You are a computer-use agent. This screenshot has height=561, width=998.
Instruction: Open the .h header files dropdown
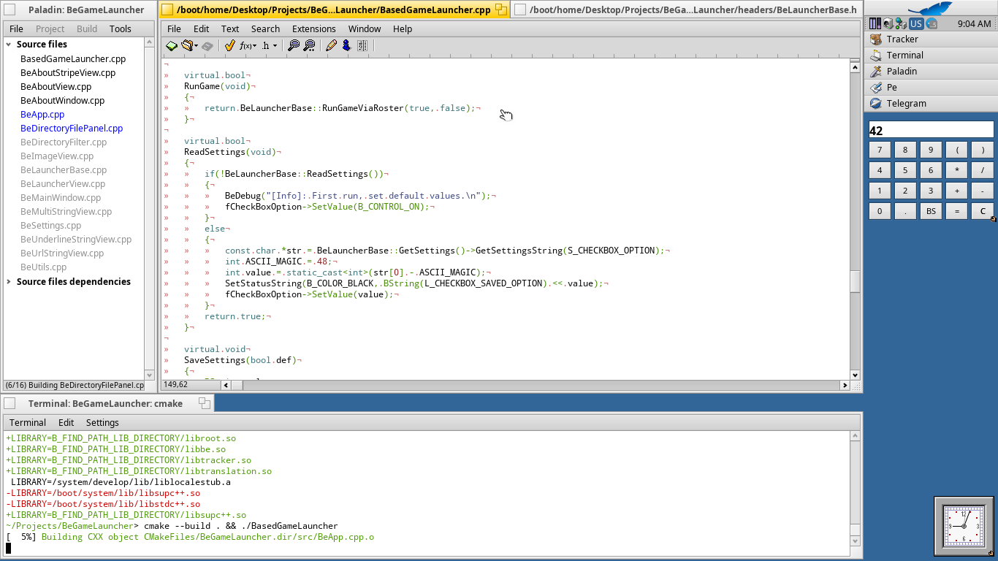[270, 45]
